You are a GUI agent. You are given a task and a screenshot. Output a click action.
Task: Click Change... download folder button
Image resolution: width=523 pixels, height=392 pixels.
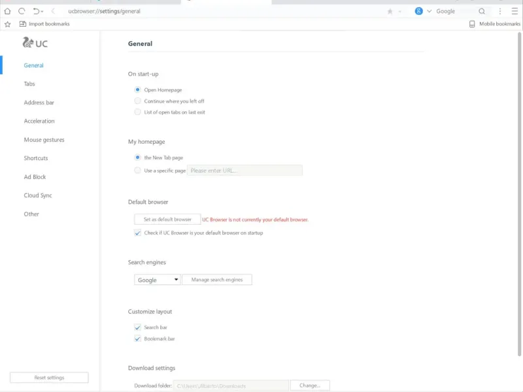310,385
